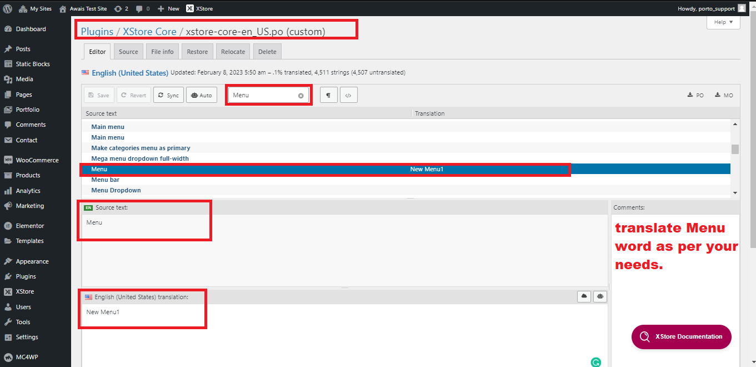Click auto-translate robot icon in translation panel
Screen dimensions: 756x367
(x=600, y=296)
